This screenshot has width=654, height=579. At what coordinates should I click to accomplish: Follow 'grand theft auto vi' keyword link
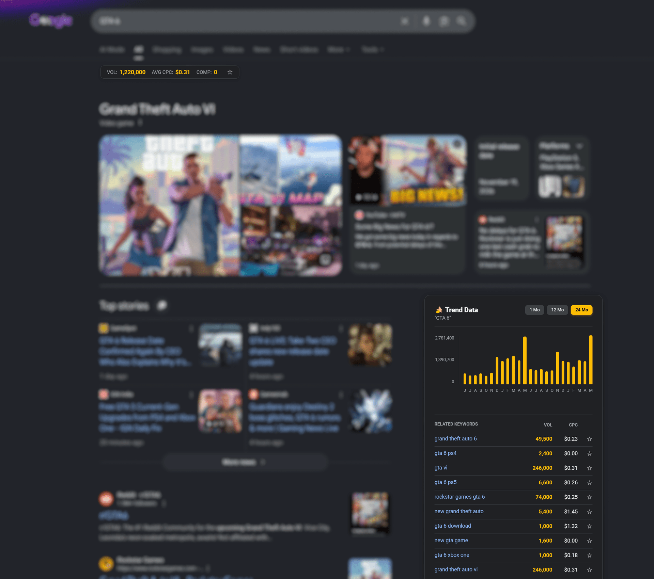pos(456,569)
